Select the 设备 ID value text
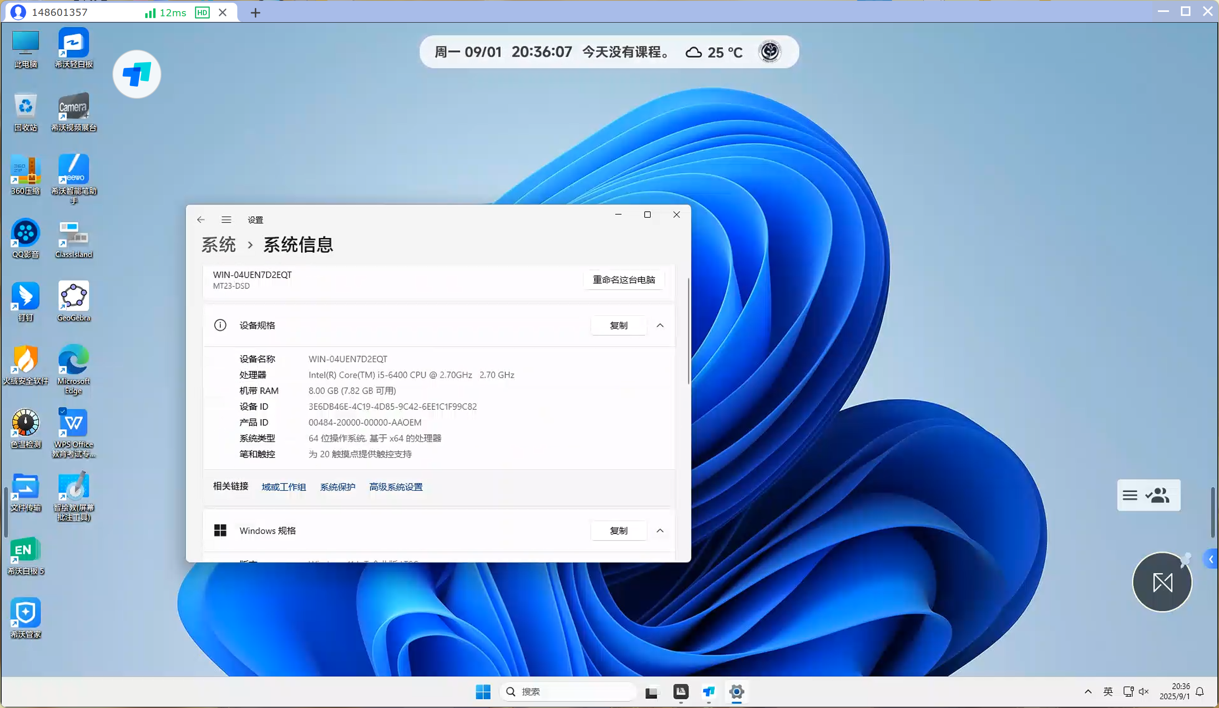The height and width of the screenshot is (708, 1219). point(392,406)
